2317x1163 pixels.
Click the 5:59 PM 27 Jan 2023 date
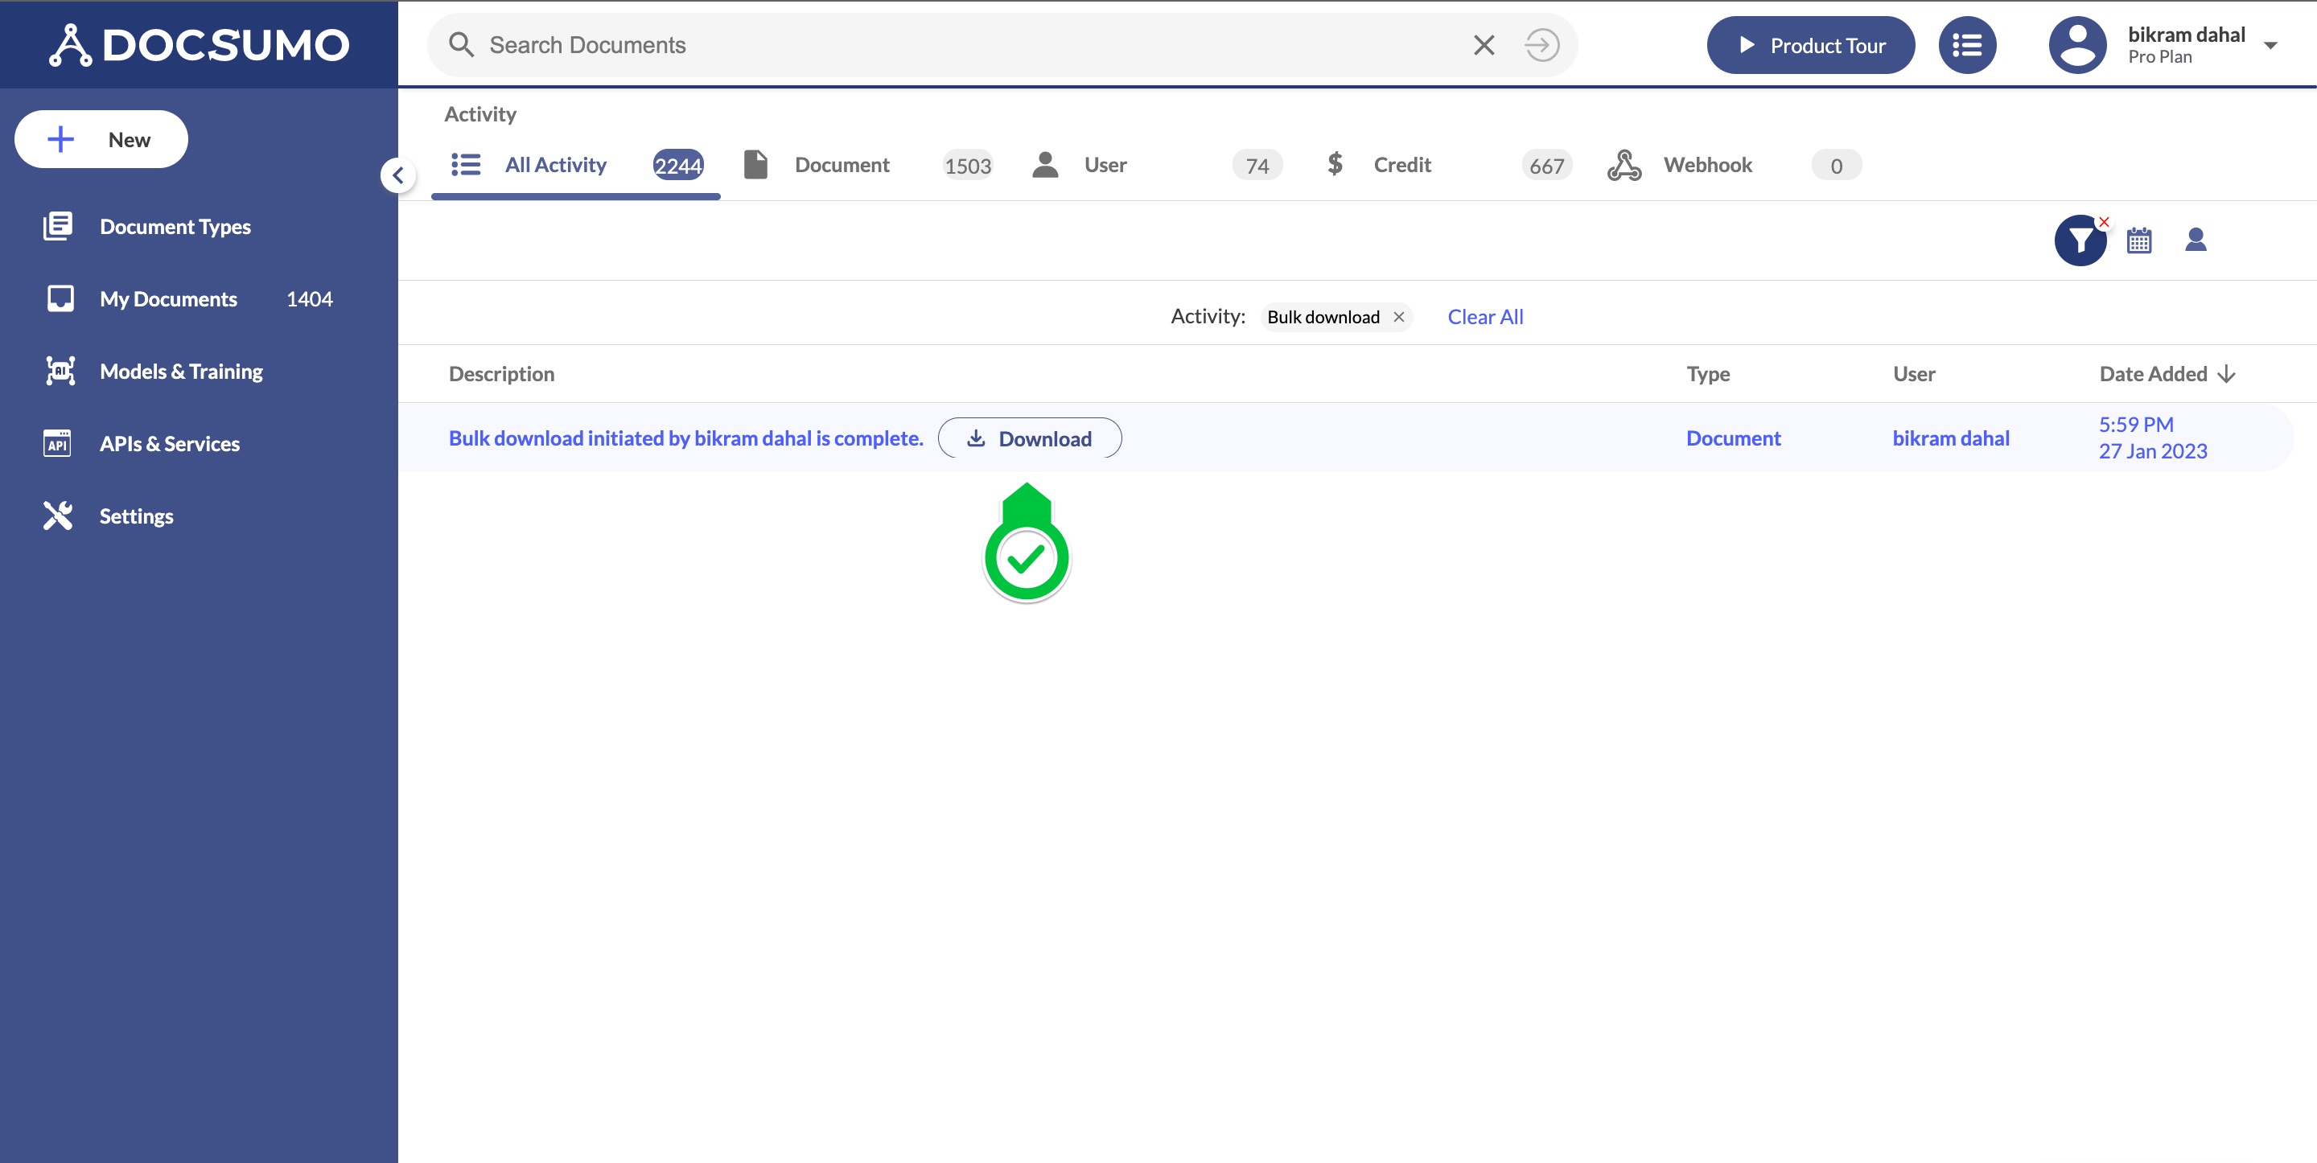click(2152, 438)
